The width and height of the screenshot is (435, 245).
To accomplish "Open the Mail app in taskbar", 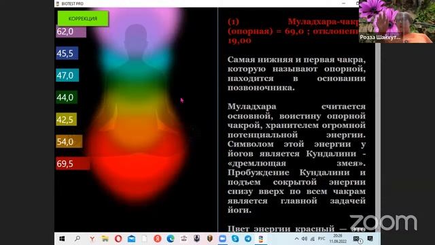I will (131, 239).
